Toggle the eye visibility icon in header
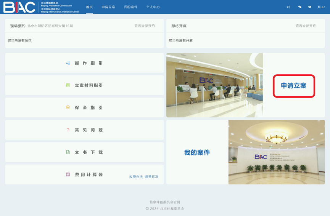 point(309,7)
